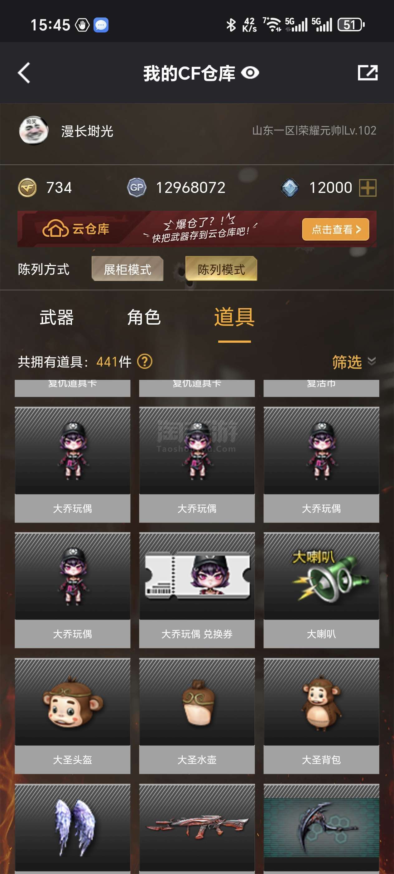Switch to the 角色 tab
This screenshot has height=874, width=394.
[144, 317]
